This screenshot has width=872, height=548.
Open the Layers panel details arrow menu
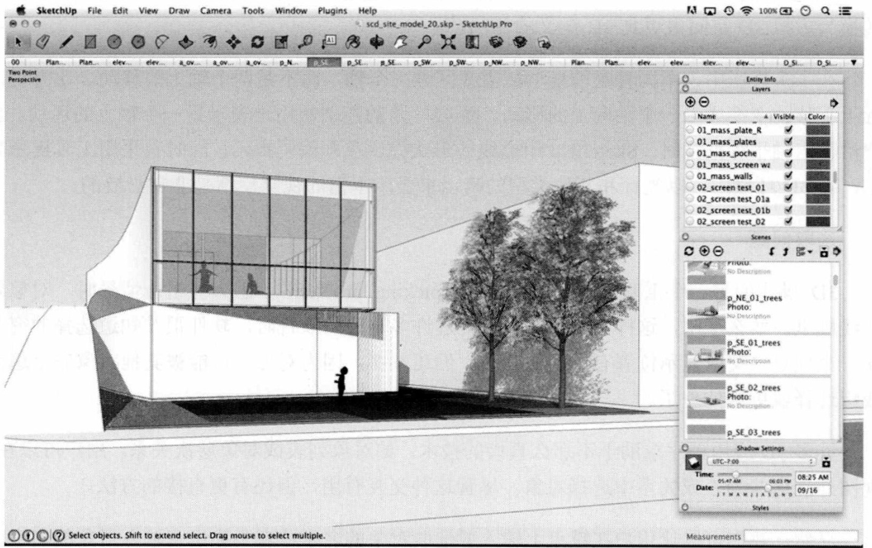(834, 103)
